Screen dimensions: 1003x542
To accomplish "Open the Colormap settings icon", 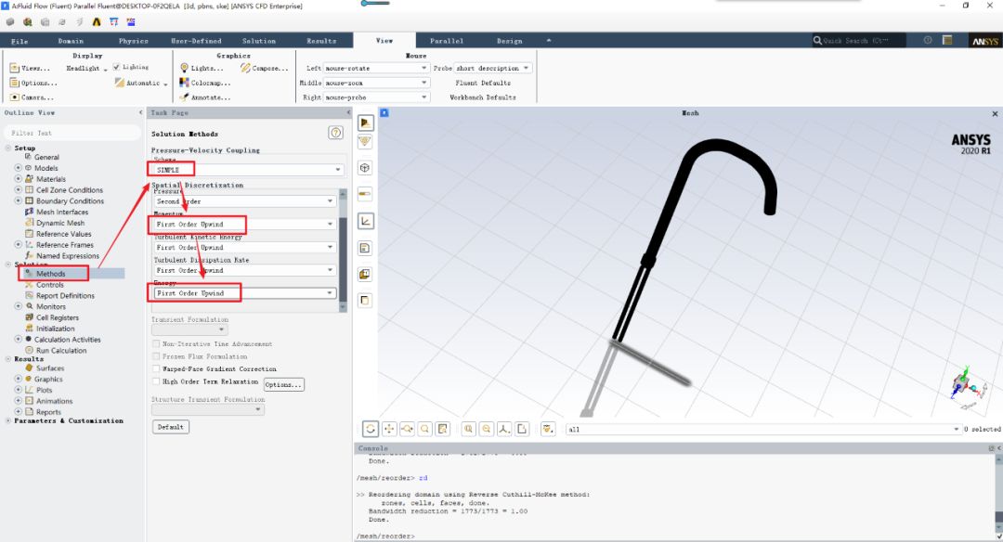I will tap(184, 83).
